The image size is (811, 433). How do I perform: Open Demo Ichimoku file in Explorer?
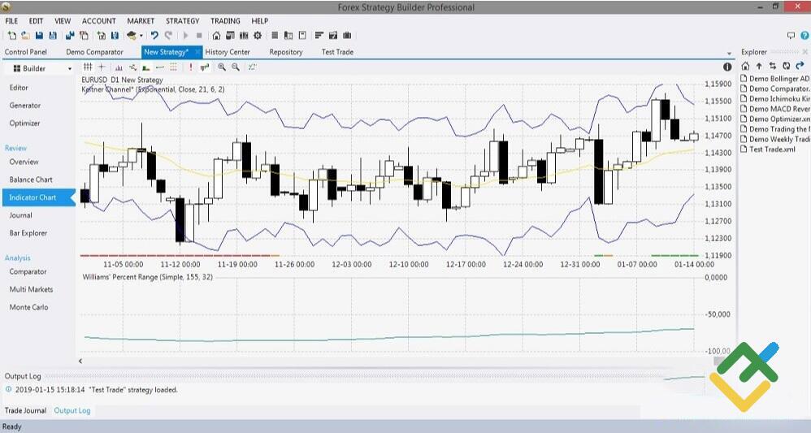click(x=774, y=98)
